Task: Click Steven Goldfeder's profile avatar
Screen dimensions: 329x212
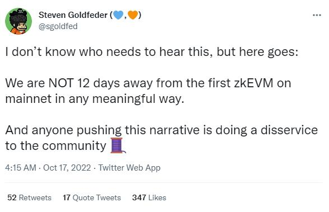Action: pos(18,21)
